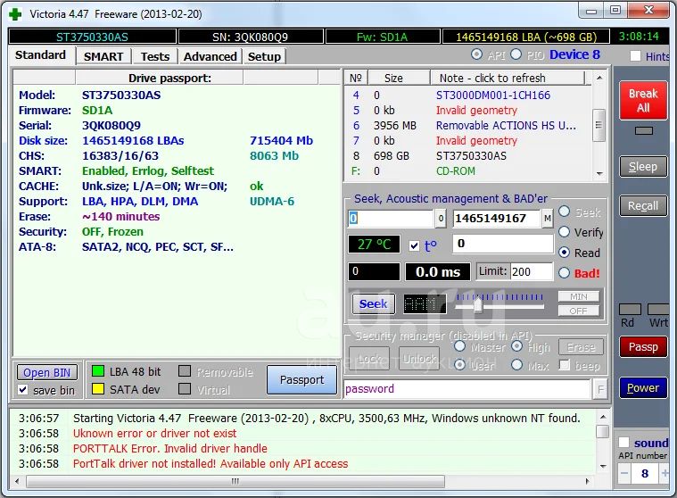Go to the Setup tab
Viewport: 677px width, 498px height.
point(264,56)
